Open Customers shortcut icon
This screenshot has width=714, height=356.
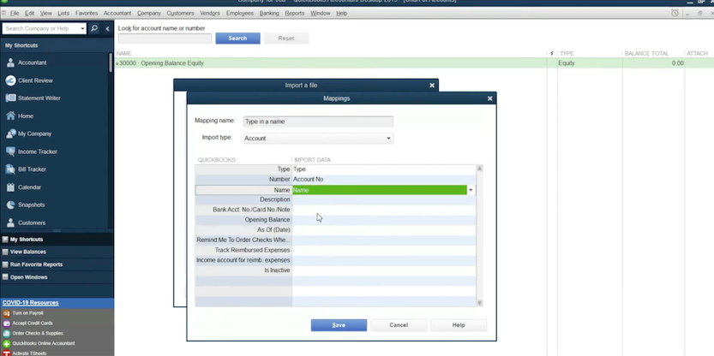(x=10, y=222)
